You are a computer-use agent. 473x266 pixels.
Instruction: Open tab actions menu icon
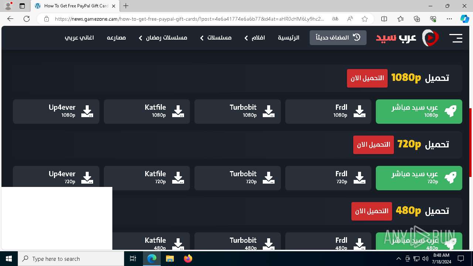click(22, 6)
